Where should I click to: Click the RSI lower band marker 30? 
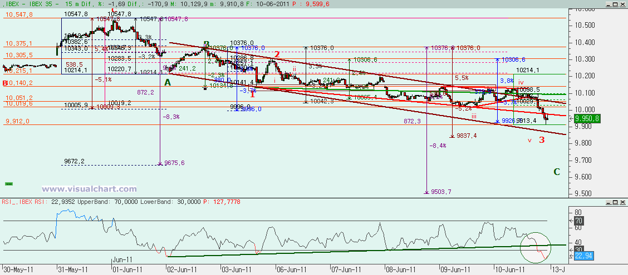click(580, 249)
